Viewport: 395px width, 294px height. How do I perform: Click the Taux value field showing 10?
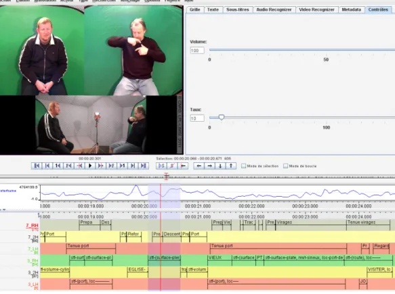point(197,118)
